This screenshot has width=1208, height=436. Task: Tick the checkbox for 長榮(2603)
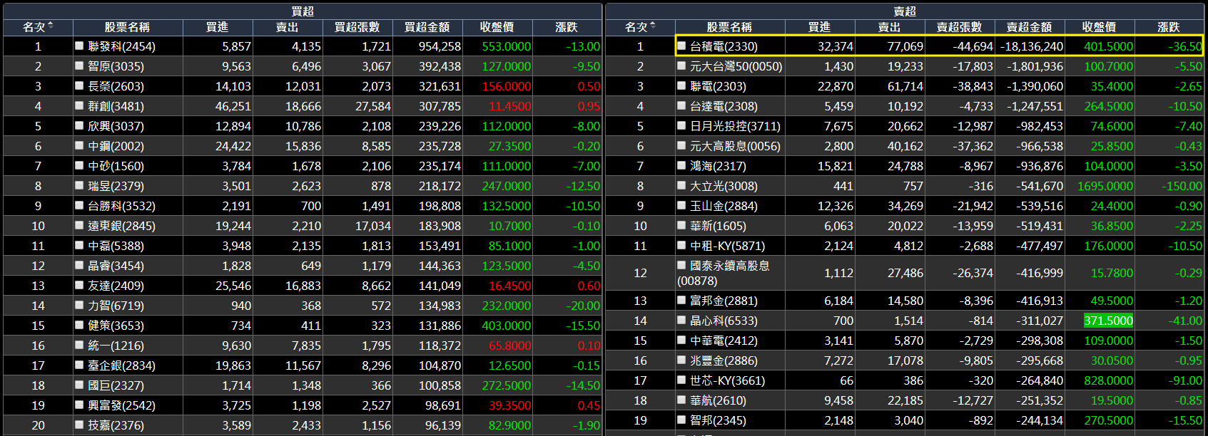tap(79, 85)
